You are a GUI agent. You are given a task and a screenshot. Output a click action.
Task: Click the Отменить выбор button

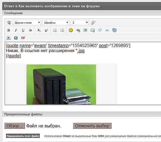(92, 126)
